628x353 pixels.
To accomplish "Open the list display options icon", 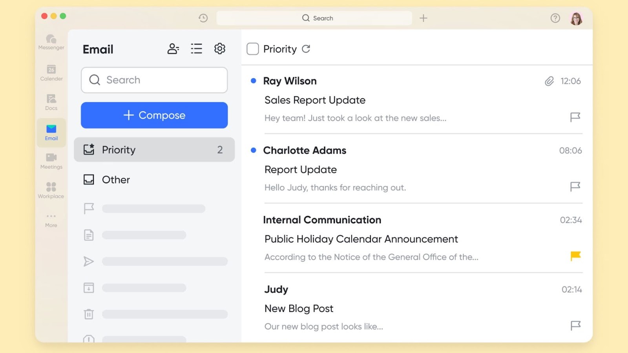I will pyautogui.click(x=196, y=49).
